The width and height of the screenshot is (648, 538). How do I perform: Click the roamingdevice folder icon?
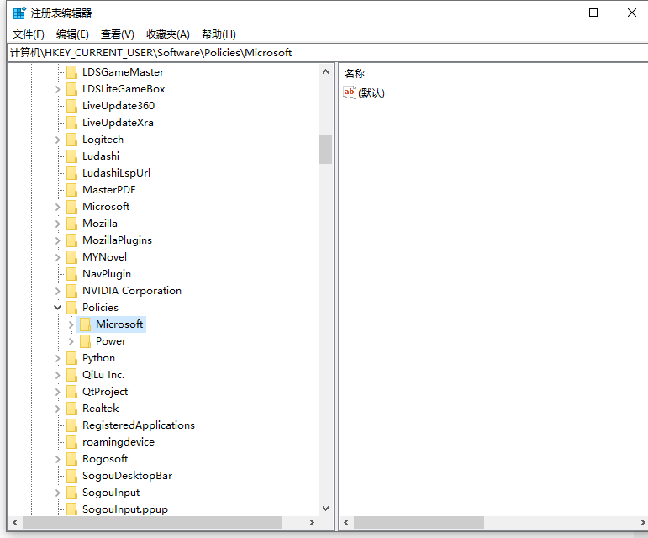(72, 442)
